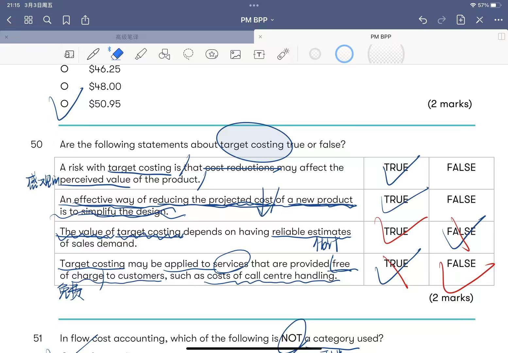Select the Eraser tool
The width and height of the screenshot is (508, 353).
(117, 54)
